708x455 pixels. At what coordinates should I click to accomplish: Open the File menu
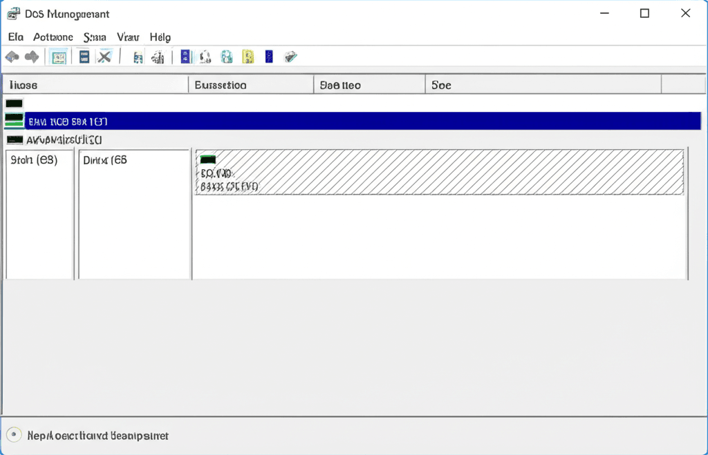click(15, 37)
